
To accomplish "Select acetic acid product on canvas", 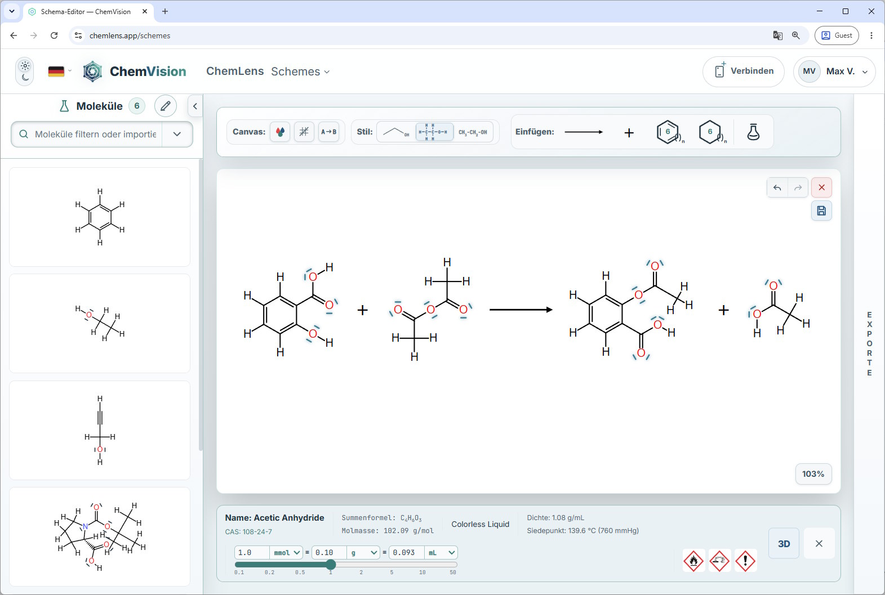I will 780,310.
